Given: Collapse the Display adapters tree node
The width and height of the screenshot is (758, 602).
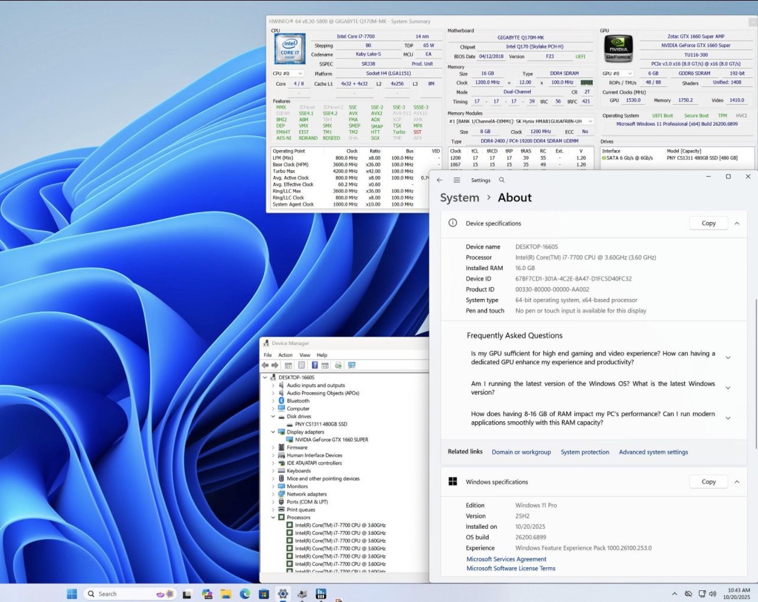Looking at the screenshot, I should (273, 432).
